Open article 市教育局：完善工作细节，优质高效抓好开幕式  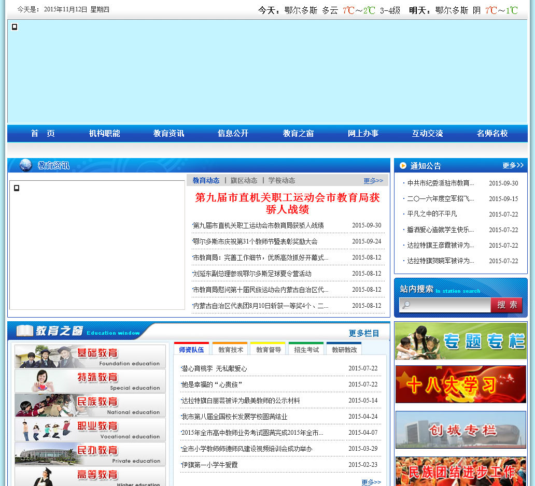click(260, 258)
